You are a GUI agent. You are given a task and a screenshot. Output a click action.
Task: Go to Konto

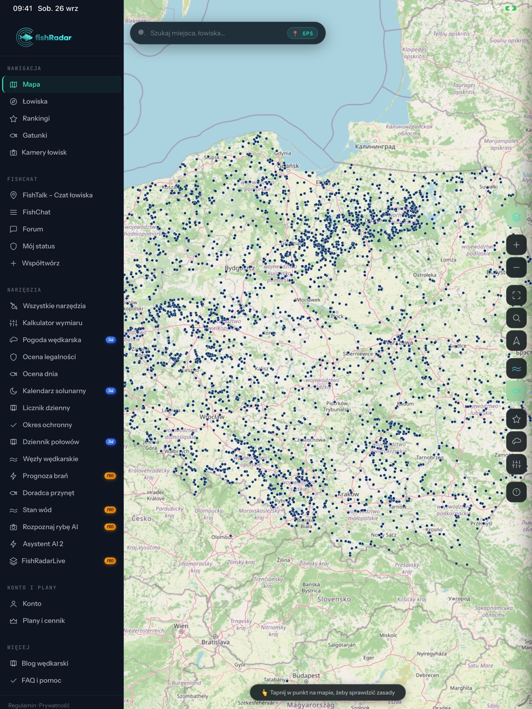62,603
